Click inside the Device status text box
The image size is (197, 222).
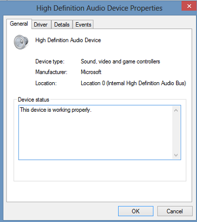tap(99, 132)
